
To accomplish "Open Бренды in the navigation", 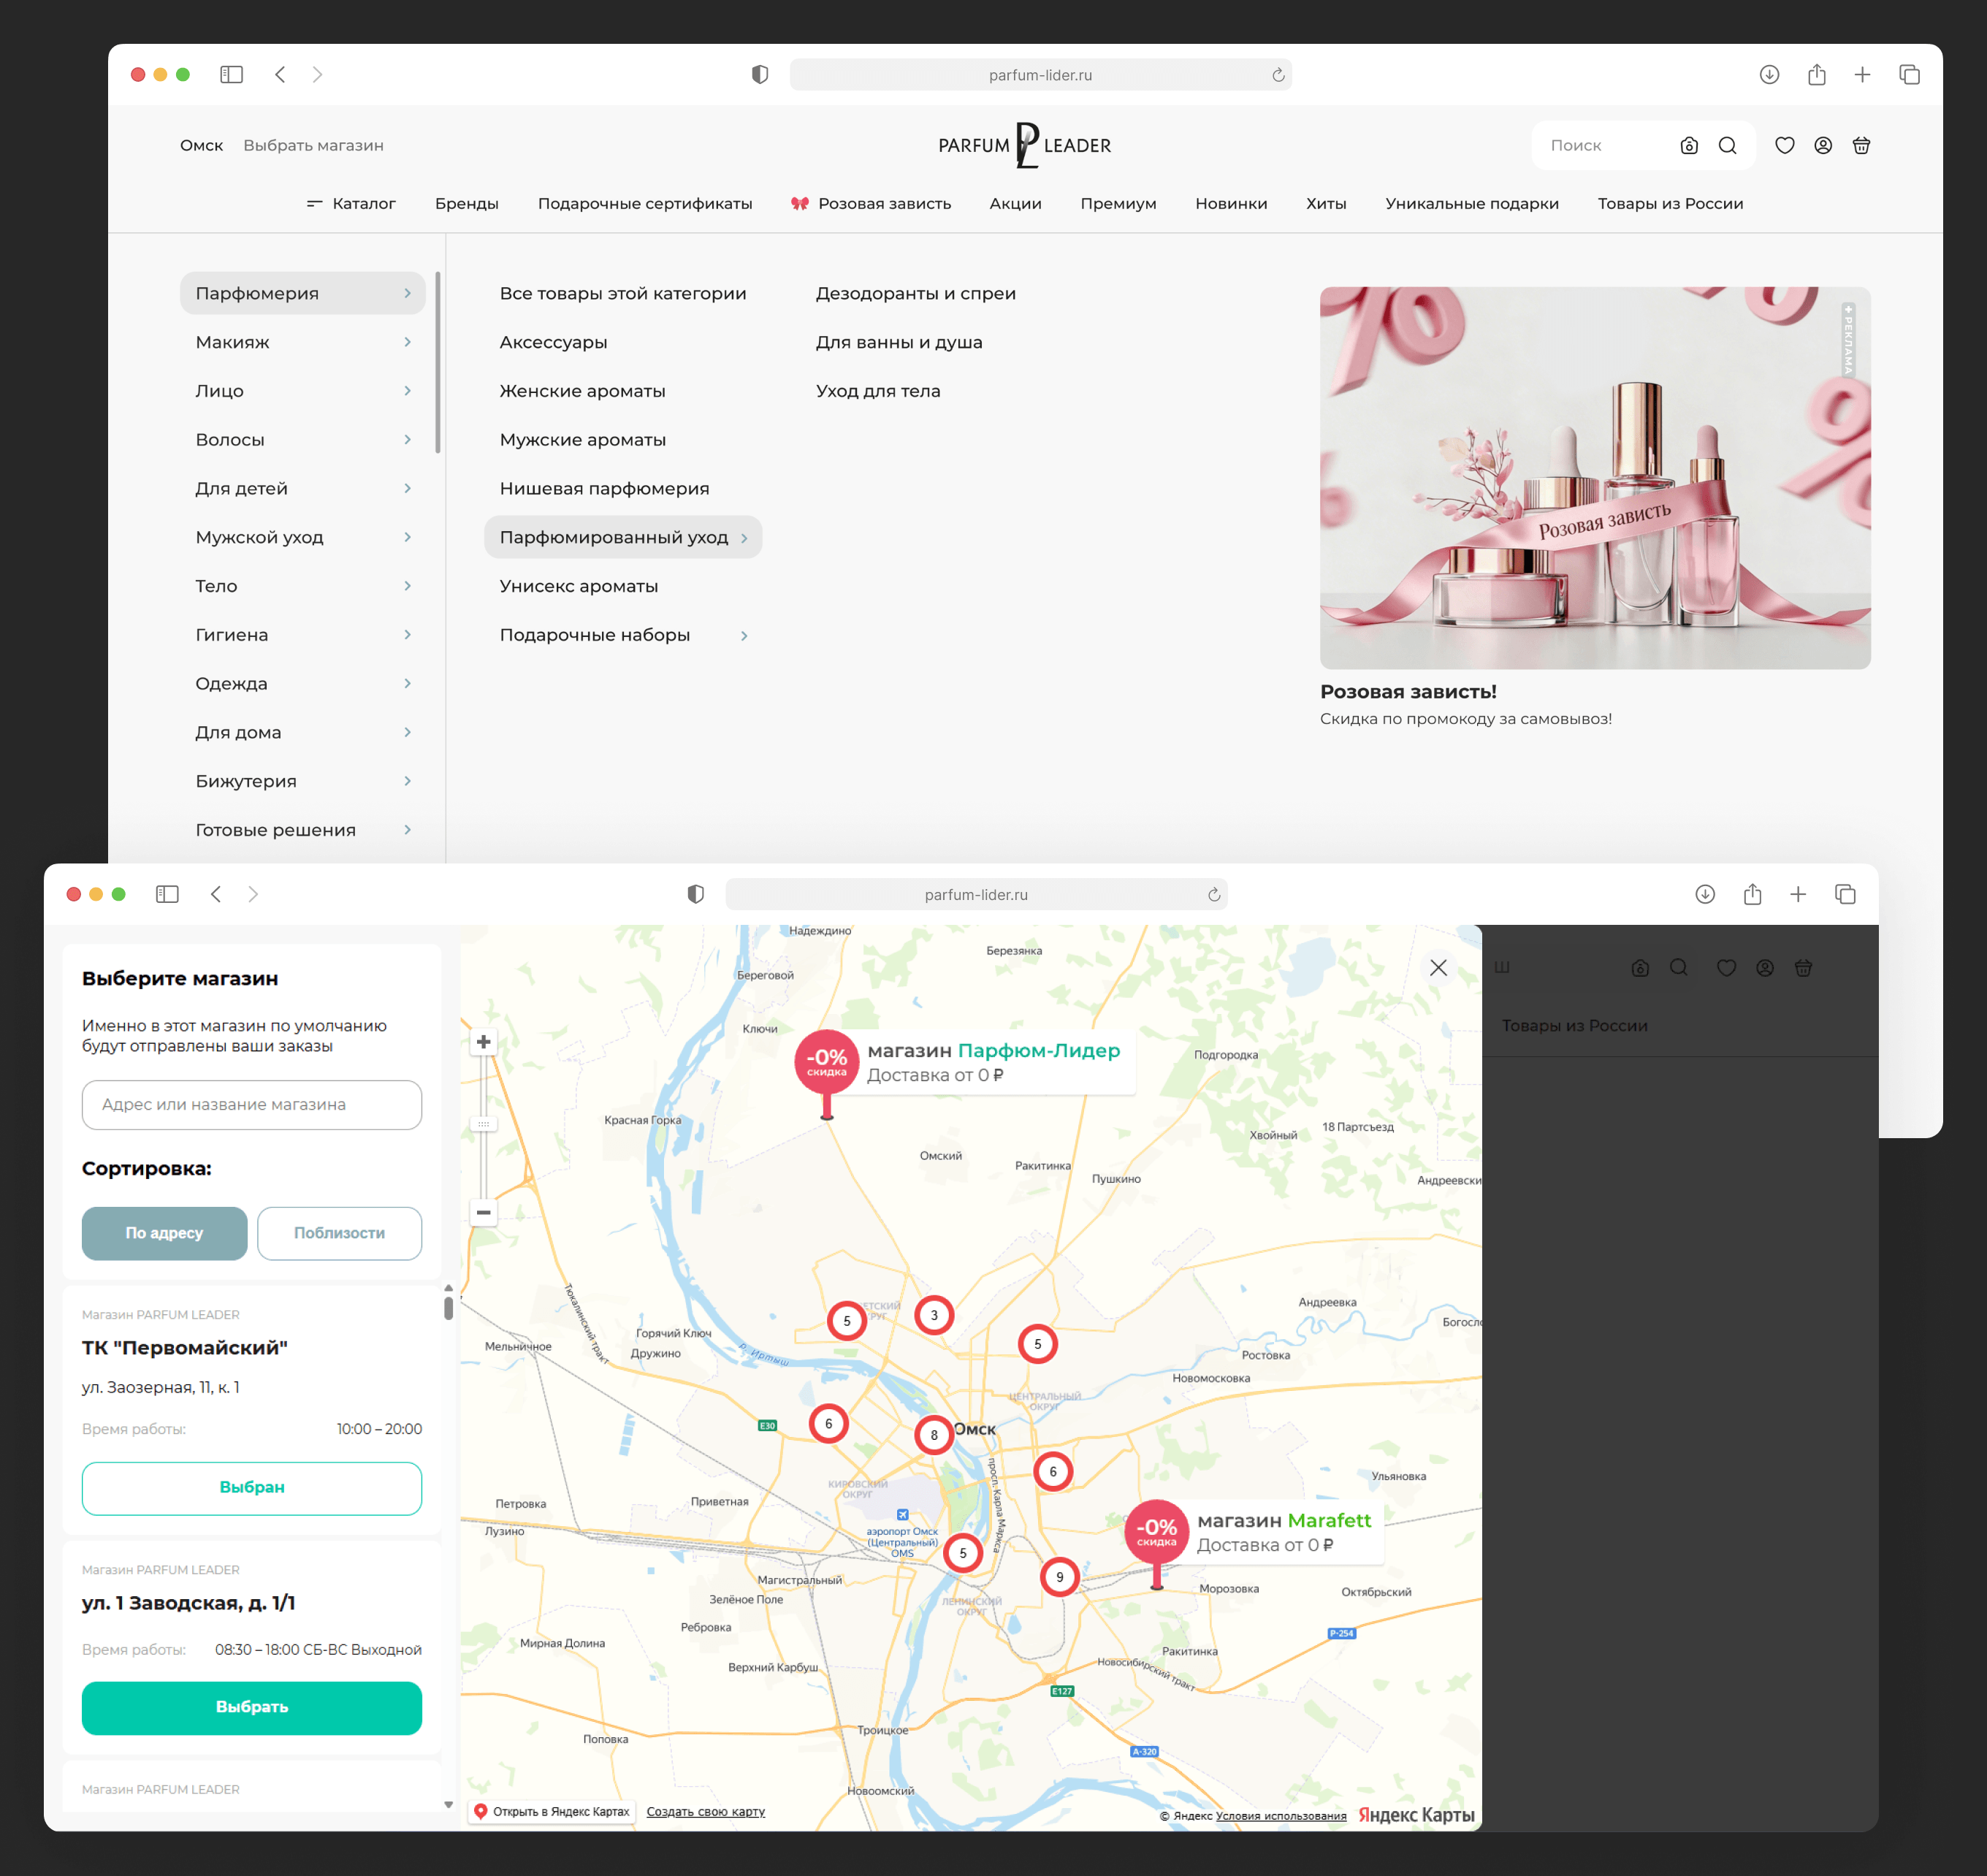I will click(467, 204).
